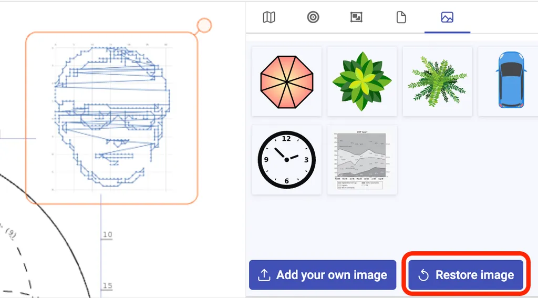Insert the pink octagon umbrella image

[x=287, y=81]
